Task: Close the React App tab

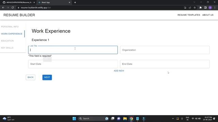Action: 69,2
